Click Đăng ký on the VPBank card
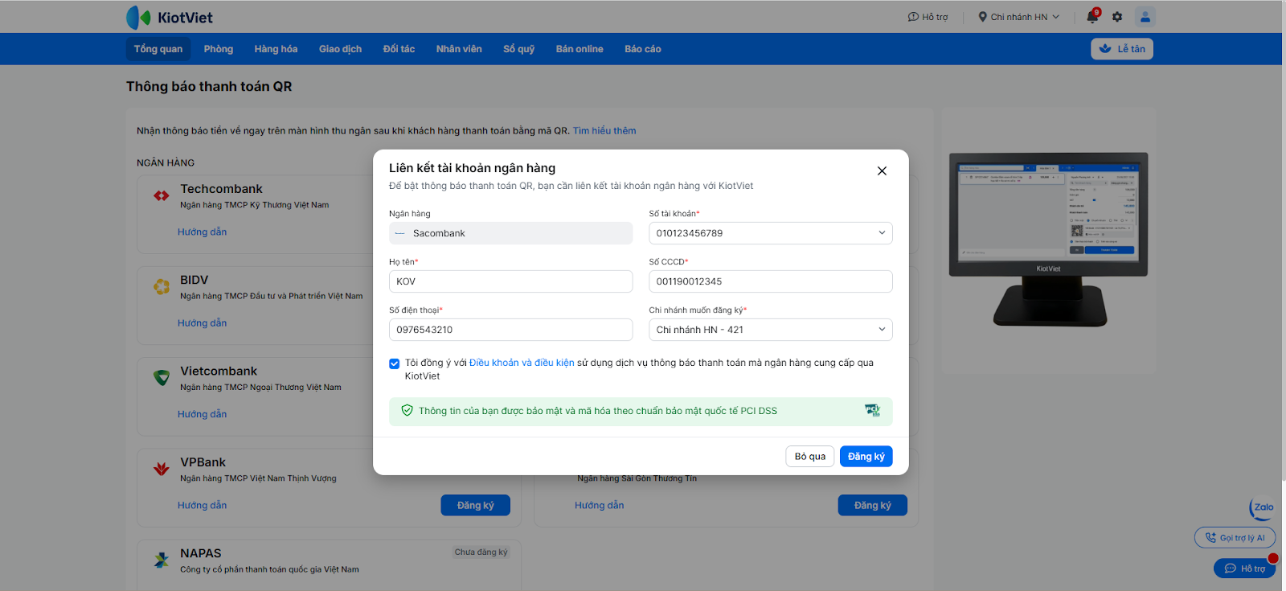 click(x=476, y=505)
